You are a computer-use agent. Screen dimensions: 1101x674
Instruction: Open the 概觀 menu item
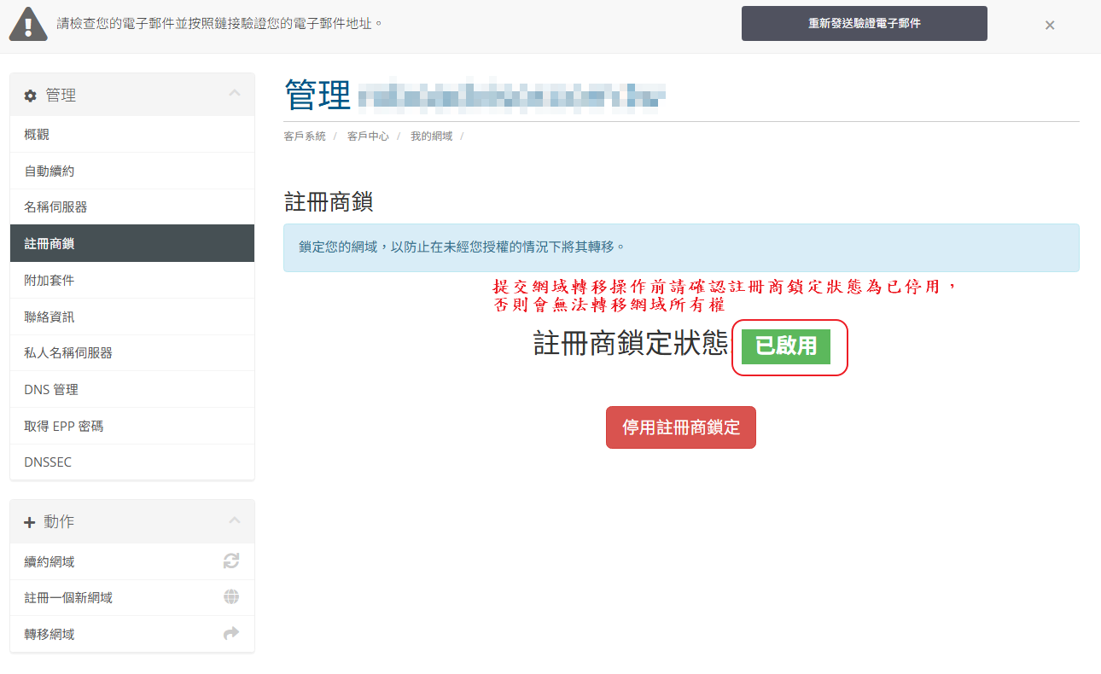tap(37, 135)
